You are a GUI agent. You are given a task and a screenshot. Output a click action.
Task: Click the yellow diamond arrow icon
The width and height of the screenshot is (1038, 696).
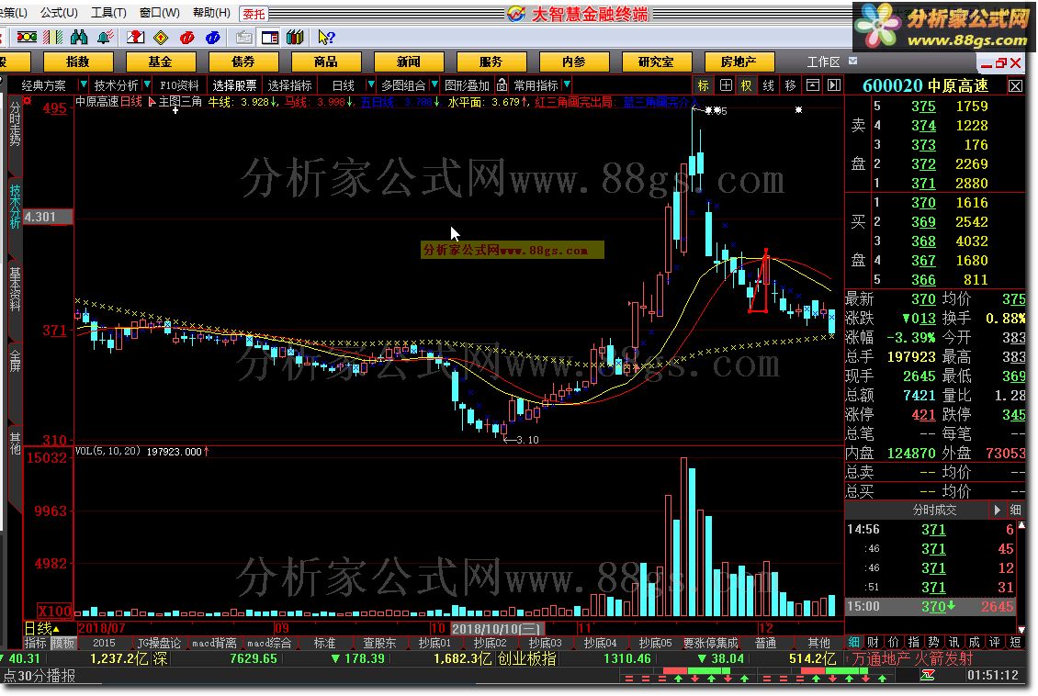[x=161, y=37]
